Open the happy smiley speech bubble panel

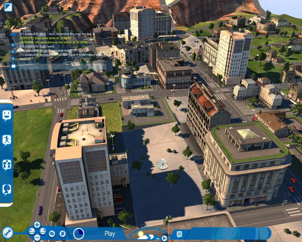[7, 115]
